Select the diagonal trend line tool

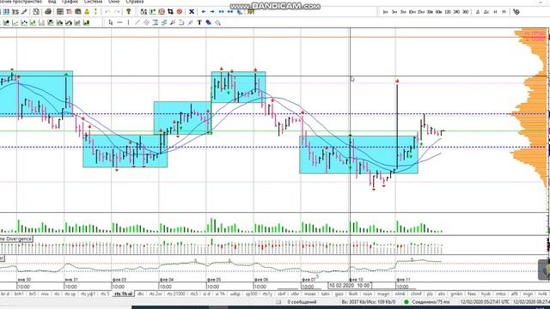[x=137, y=22]
